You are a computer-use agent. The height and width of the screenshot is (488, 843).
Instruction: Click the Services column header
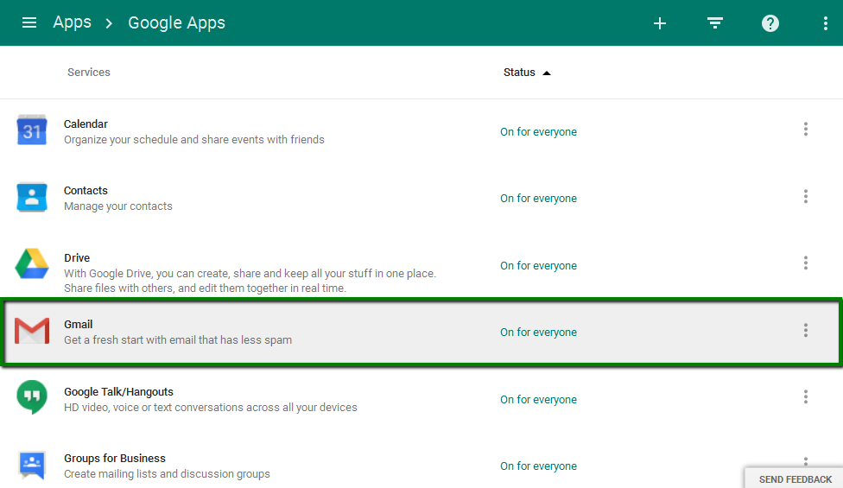pyautogui.click(x=89, y=72)
